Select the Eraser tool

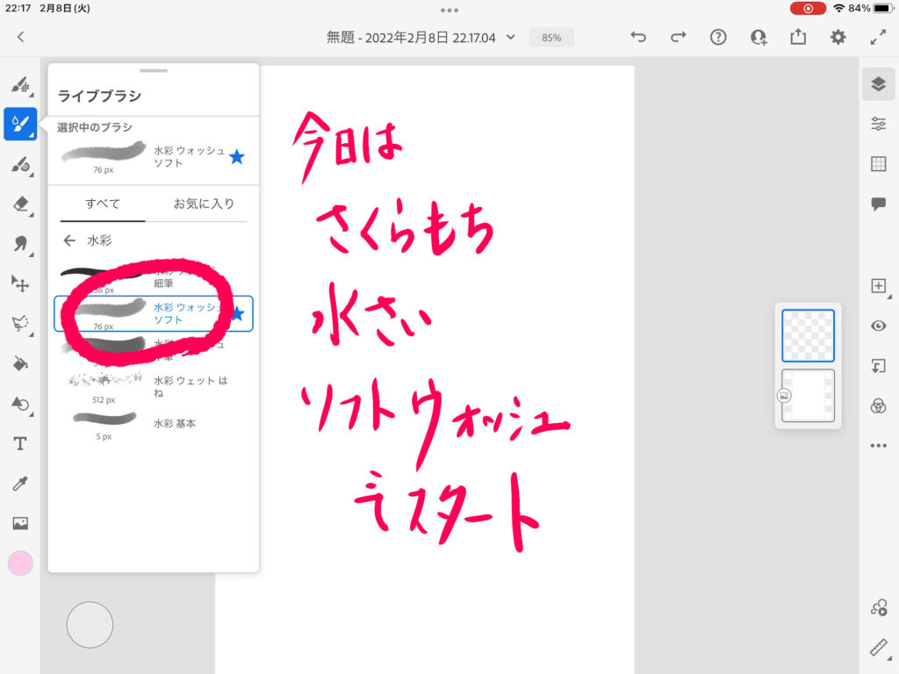click(x=20, y=204)
